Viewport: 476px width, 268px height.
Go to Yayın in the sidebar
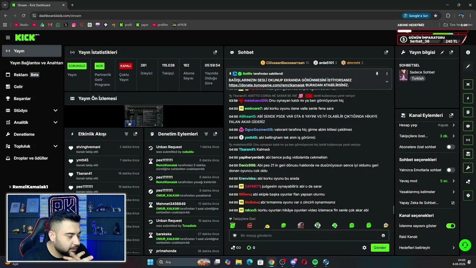coord(32,51)
